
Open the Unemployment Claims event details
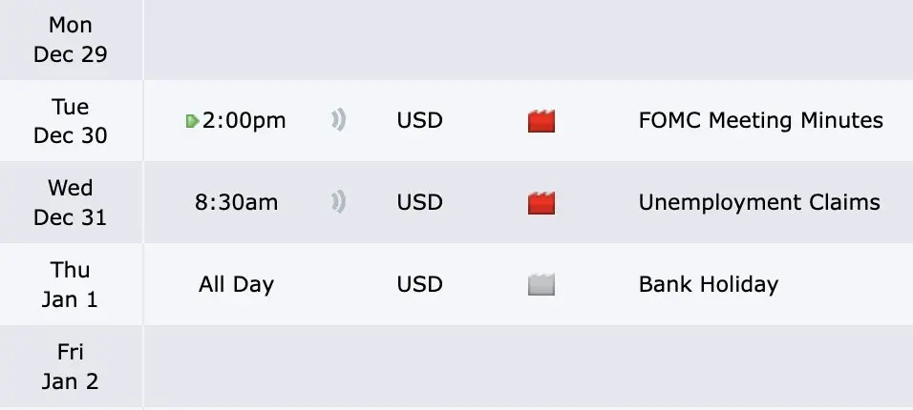coord(759,202)
